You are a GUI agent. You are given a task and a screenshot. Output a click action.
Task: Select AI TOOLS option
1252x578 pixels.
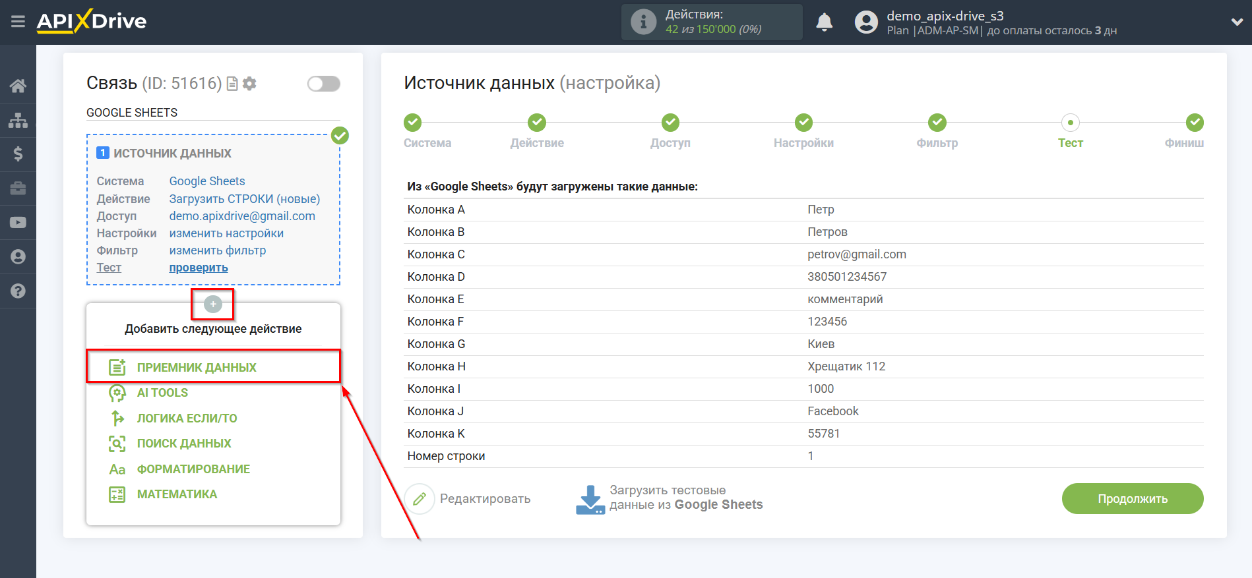tap(162, 393)
